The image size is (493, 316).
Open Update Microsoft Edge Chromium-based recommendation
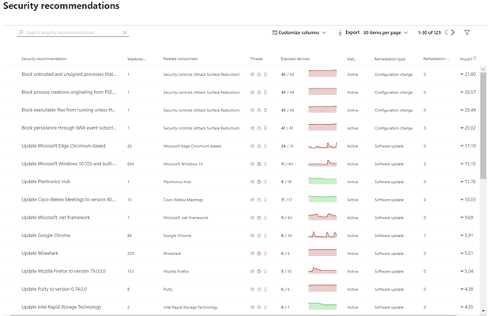pos(63,146)
